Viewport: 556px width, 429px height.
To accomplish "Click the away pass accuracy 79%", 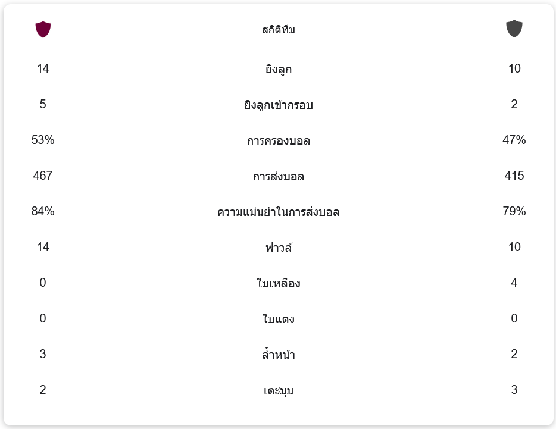I will point(514,211).
